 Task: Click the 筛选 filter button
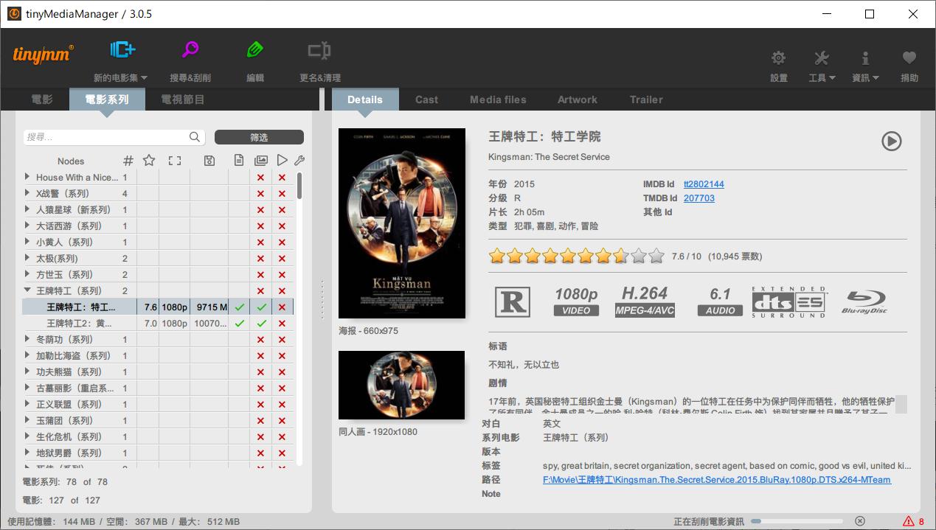[259, 137]
